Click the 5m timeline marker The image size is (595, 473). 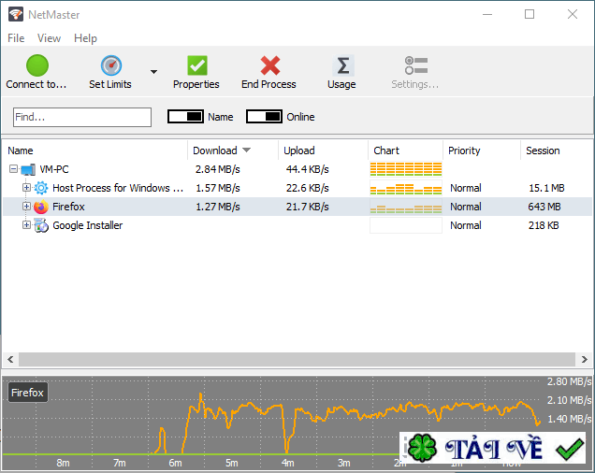231,463
